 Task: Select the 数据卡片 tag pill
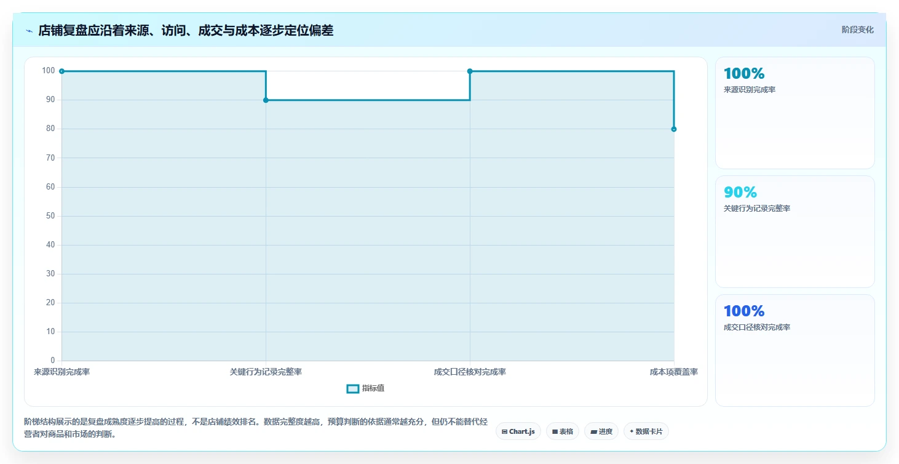(x=646, y=431)
